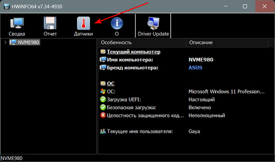Click Целостность защищенного код... label
This screenshot has height=162, width=275.
coord(145,115)
